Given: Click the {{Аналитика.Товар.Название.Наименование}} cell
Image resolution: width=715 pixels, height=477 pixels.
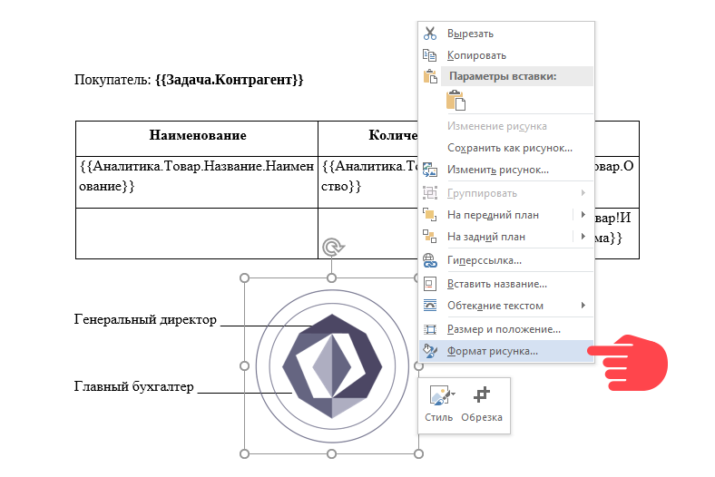Looking at the screenshot, I should 197,181.
